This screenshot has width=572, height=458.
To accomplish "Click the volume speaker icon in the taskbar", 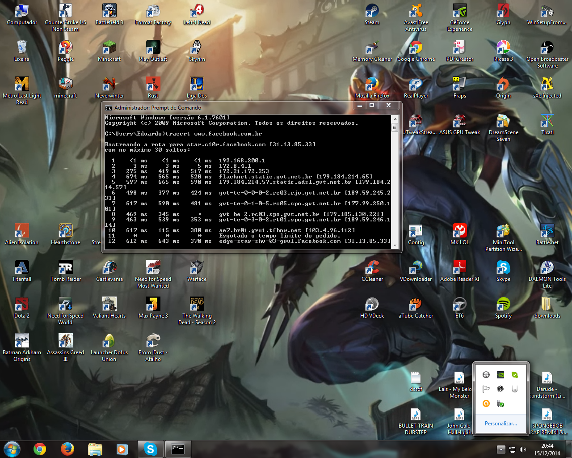I will (523, 450).
